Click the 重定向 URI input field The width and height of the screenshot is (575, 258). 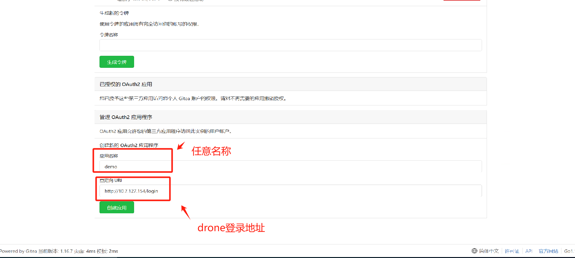290,191
